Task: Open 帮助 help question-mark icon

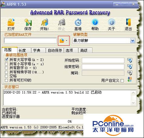Action: (95, 22)
